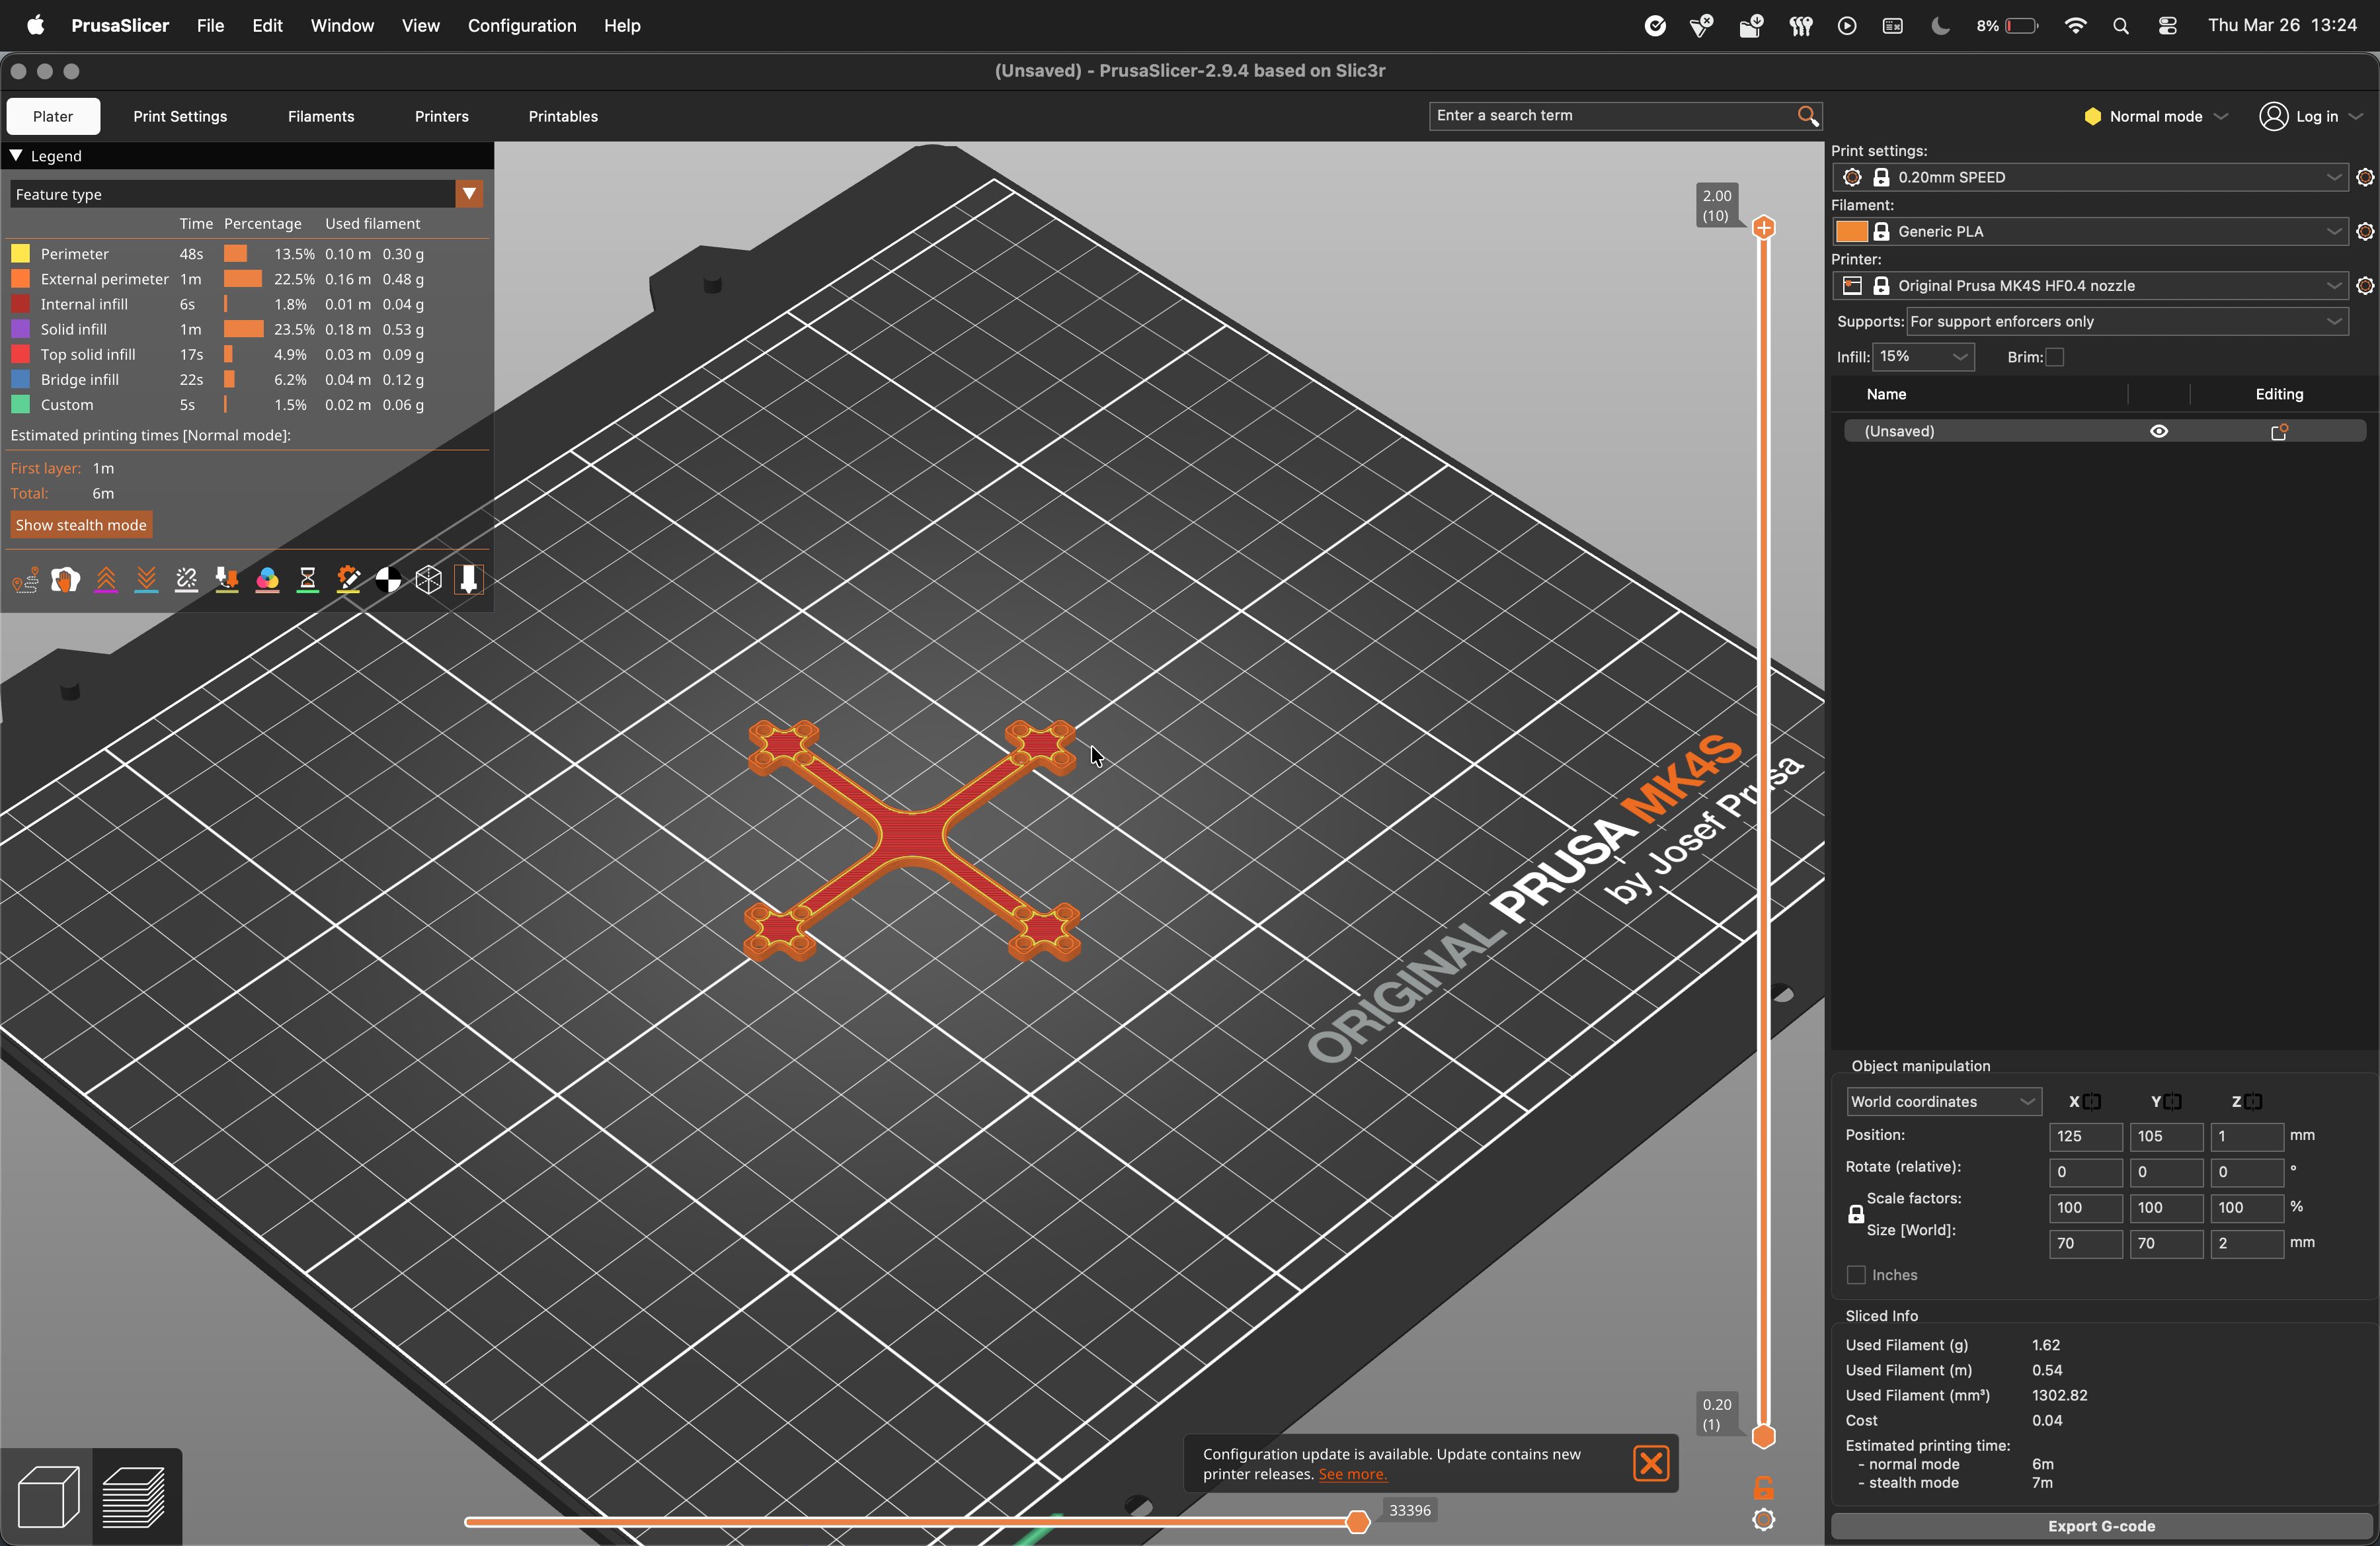The width and height of the screenshot is (2380, 1546).
Task: Enable the Brim checkbox
Action: pos(2056,357)
